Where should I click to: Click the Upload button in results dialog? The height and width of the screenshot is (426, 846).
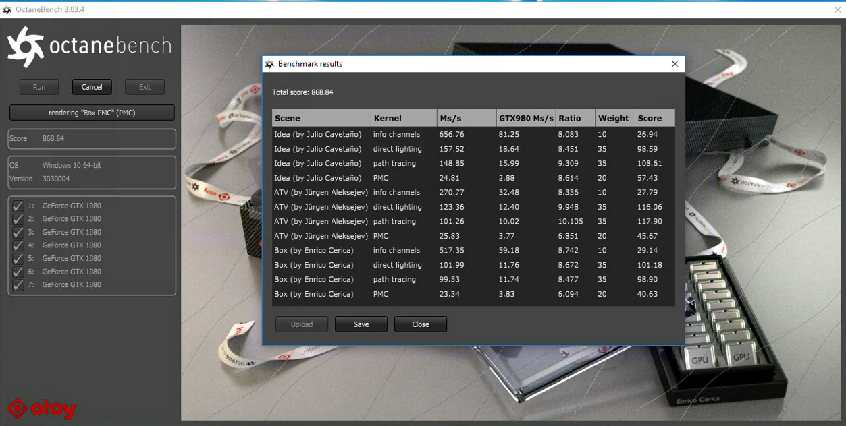tap(302, 324)
